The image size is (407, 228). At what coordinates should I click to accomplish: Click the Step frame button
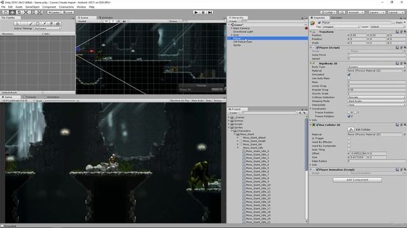(x=210, y=13)
